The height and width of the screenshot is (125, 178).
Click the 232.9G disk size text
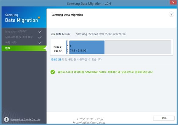[x=58, y=51]
